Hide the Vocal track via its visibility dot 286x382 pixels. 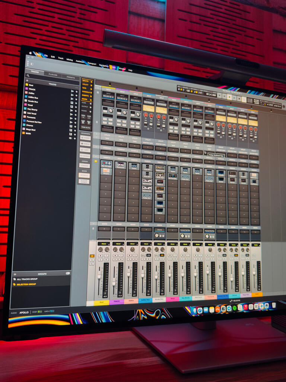point(76,111)
